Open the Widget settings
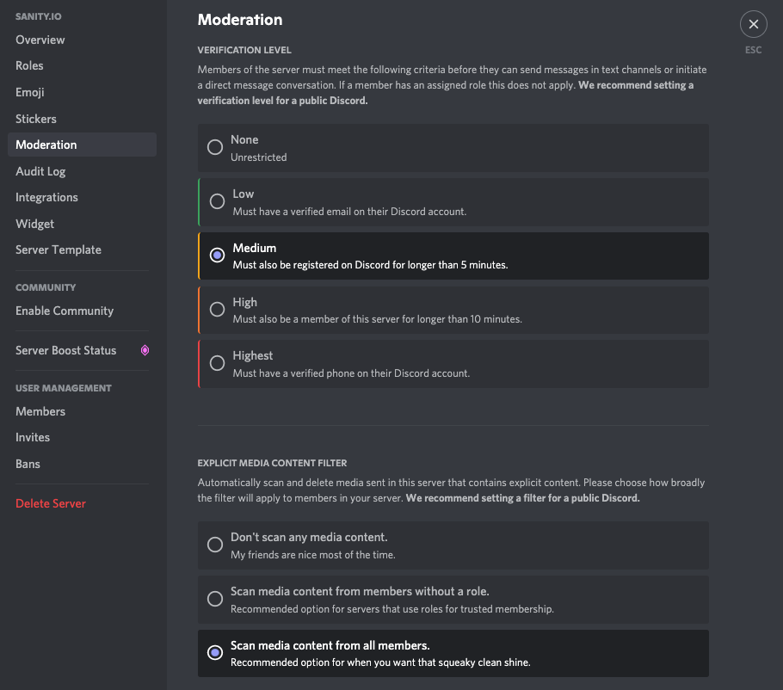The width and height of the screenshot is (783, 690). tap(34, 223)
